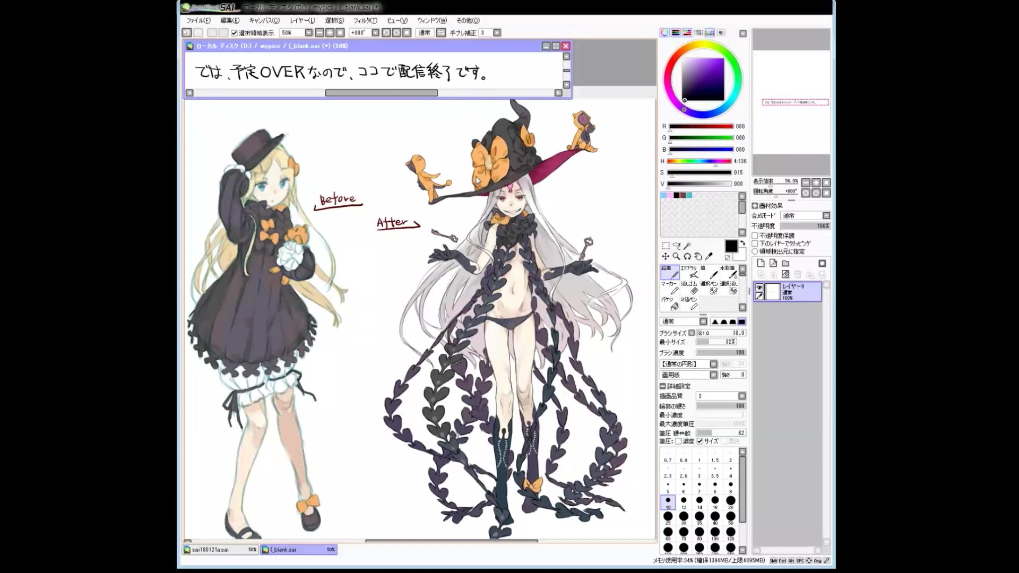Select the Eraser (消しゴム) tool

[x=689, y=288]
